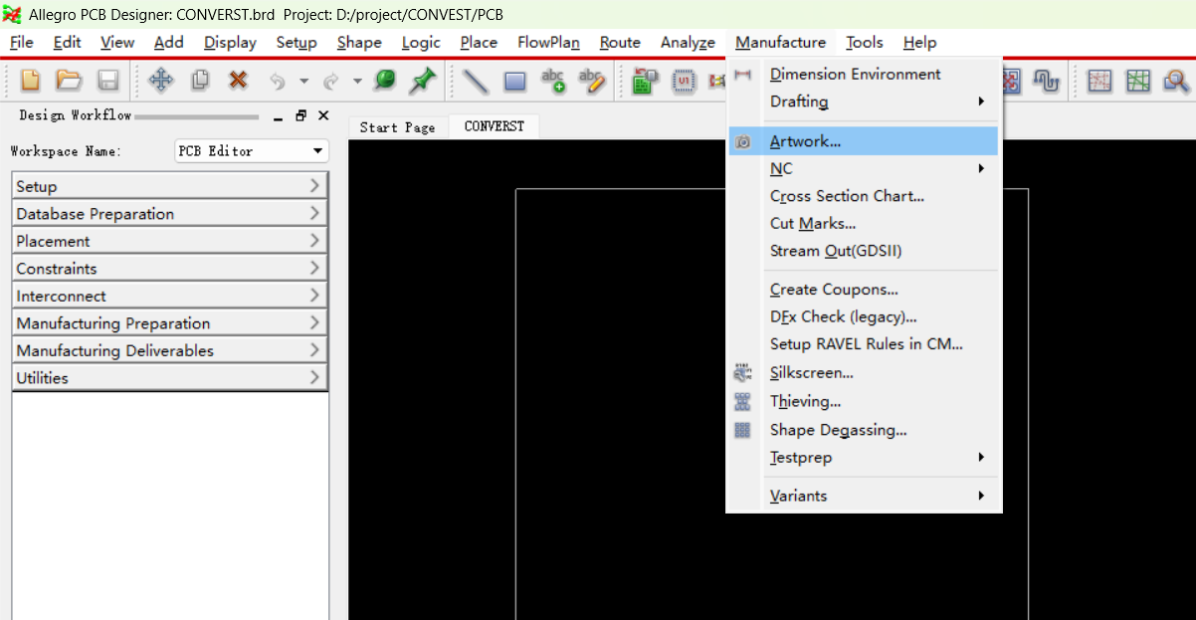
Task: Open the Display menu
Action: (x=230, y=42)
